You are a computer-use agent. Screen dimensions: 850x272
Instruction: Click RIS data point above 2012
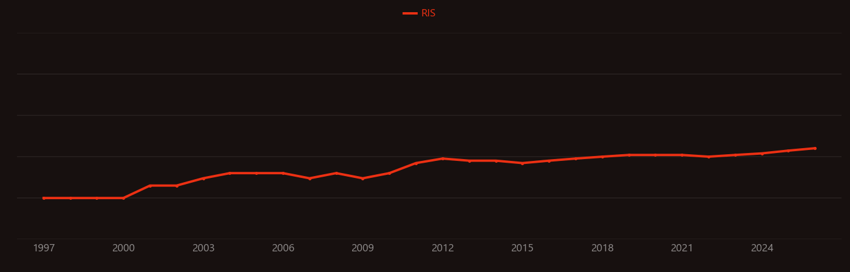click(443, 158)
